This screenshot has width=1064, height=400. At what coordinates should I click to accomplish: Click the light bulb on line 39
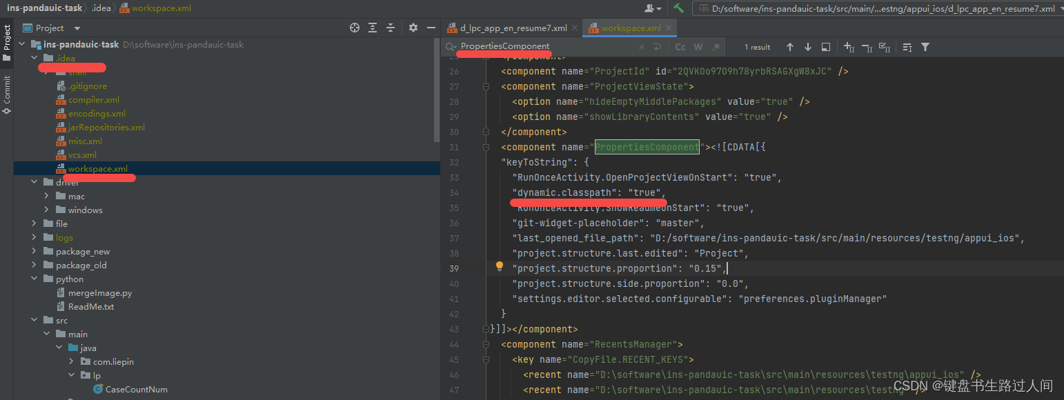pos(499,266)
